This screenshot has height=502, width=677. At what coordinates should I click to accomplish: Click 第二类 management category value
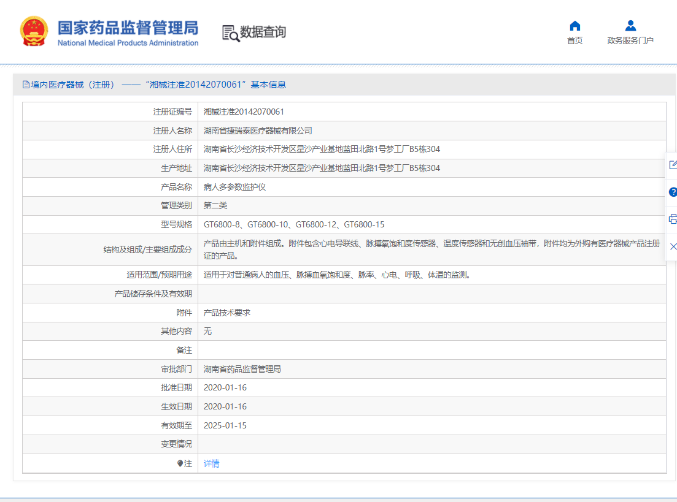pos(215,206)
